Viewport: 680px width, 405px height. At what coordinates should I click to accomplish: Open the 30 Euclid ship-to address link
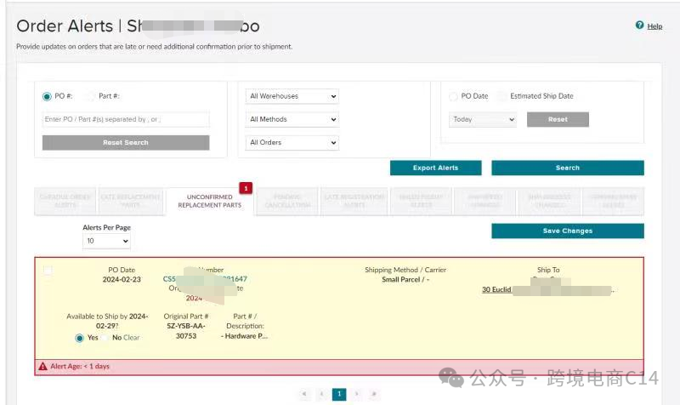coord(548,289)
